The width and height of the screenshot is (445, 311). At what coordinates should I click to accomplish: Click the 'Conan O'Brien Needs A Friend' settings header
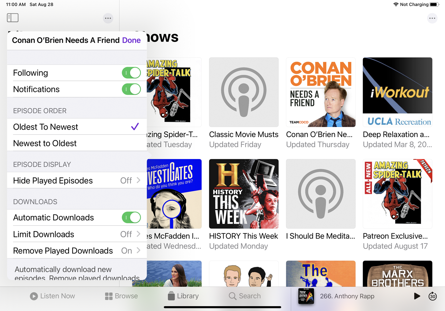66,40
